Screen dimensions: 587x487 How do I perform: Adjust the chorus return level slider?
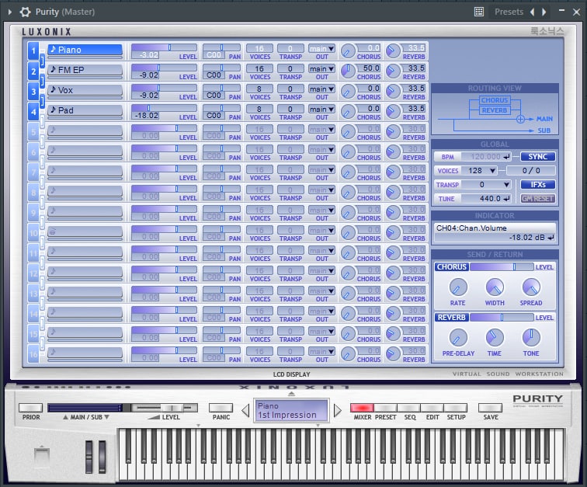tap(502, 266)
